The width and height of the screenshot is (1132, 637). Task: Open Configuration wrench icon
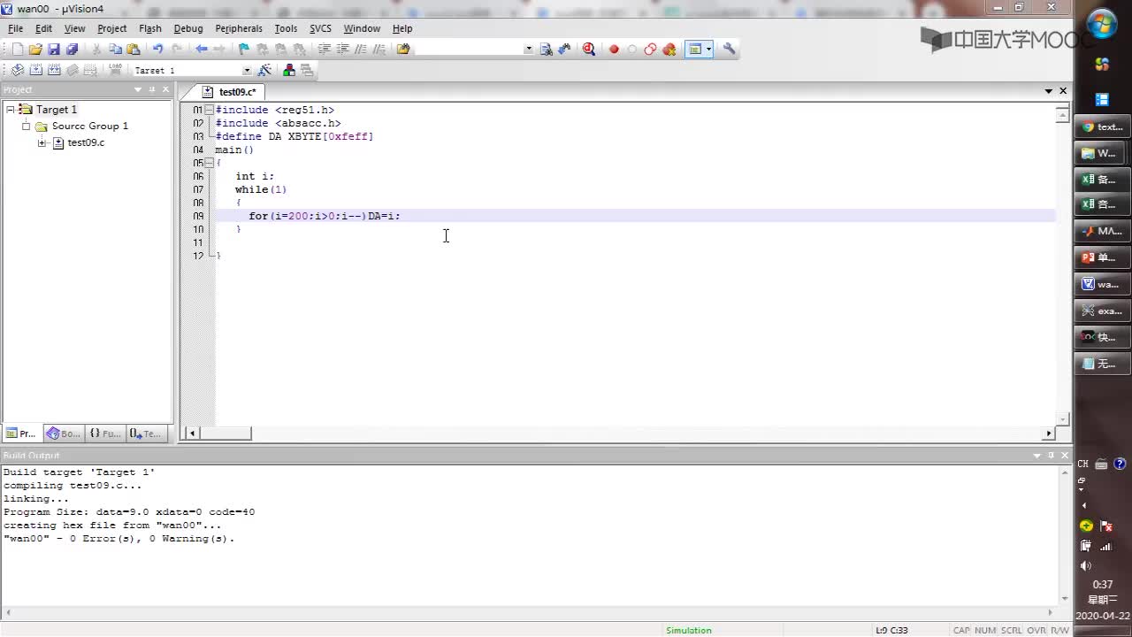[x=730, y=50]
